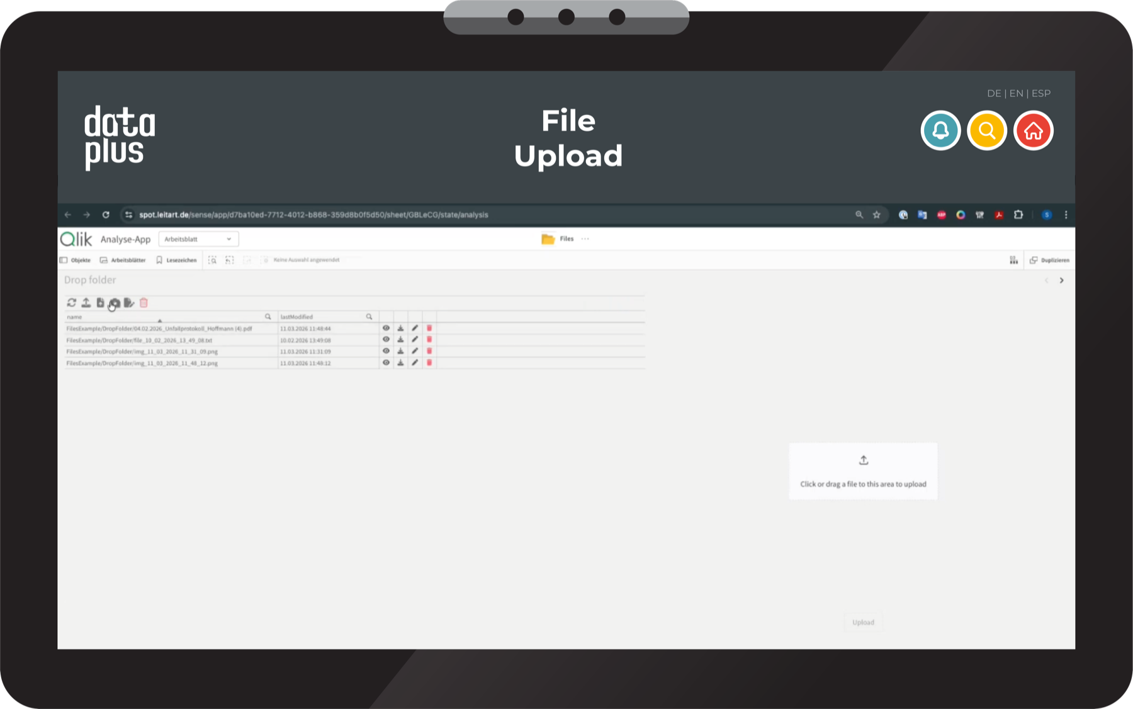This screenshot has width=1133, height=709.
Task: Click the teal notification bell button
Action: (x=940, y=130)
